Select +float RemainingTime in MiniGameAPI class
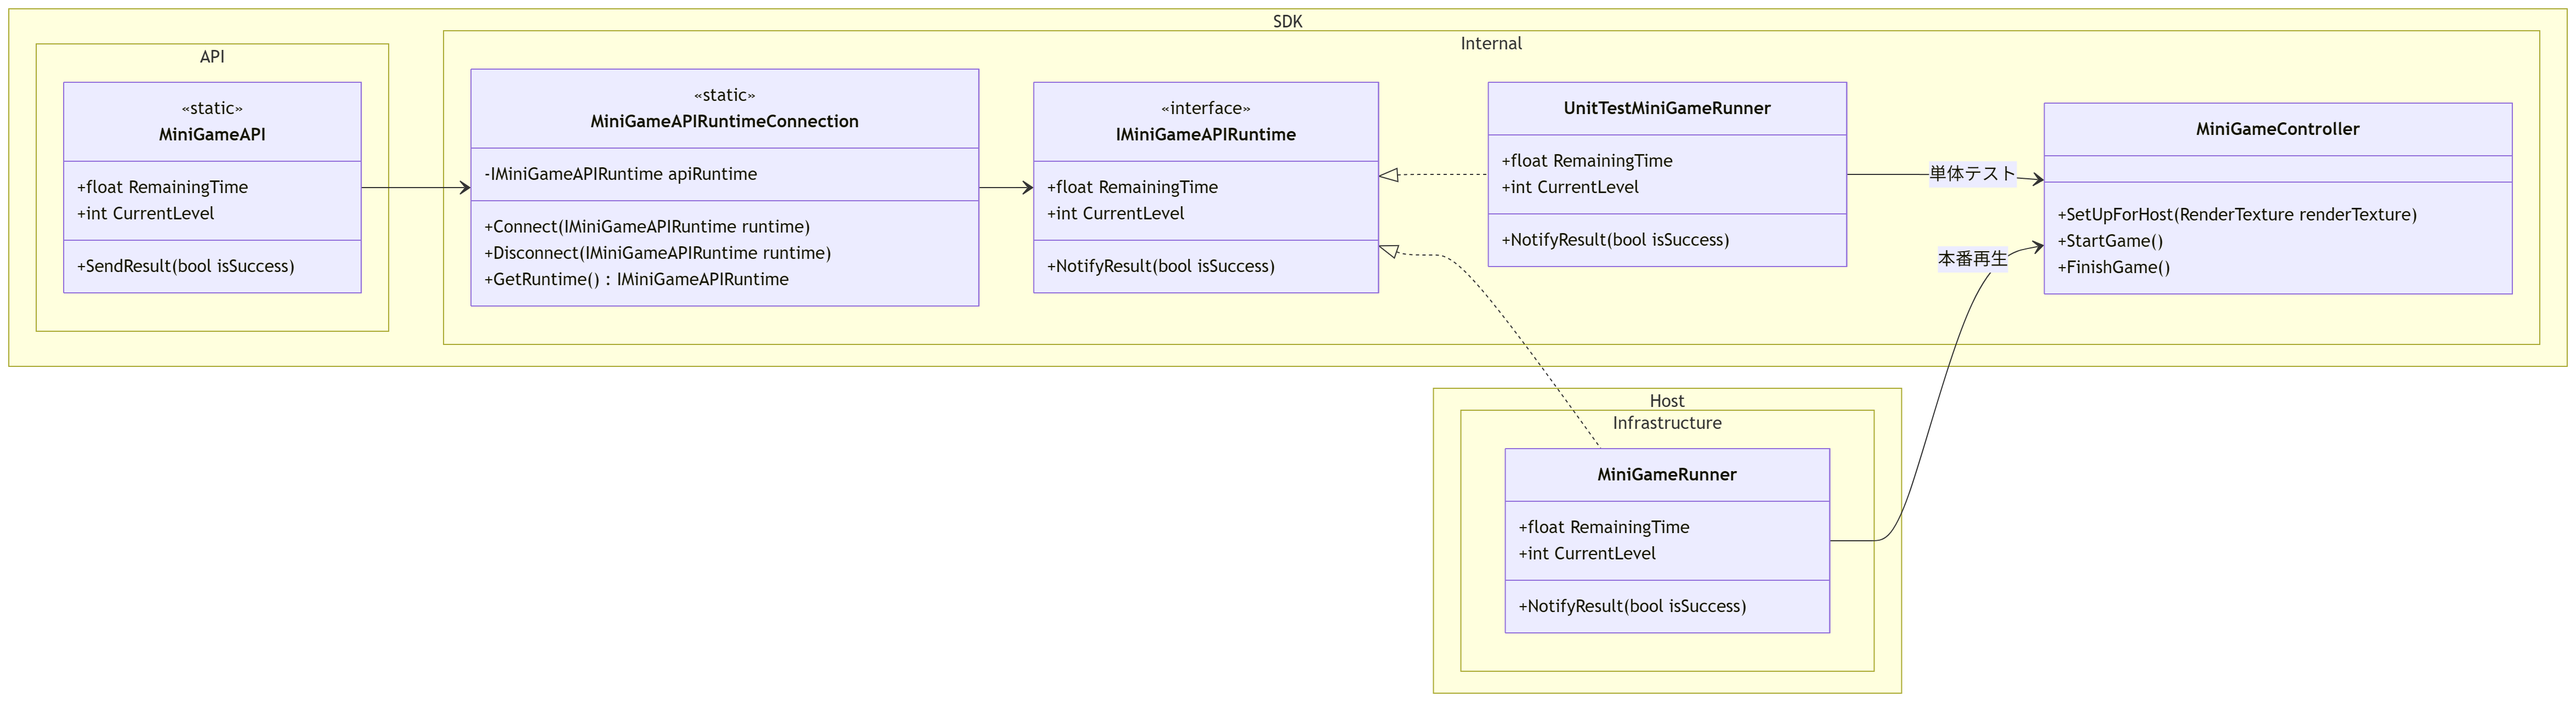This screenshot has width=2576, height=702. click(162, 186)
